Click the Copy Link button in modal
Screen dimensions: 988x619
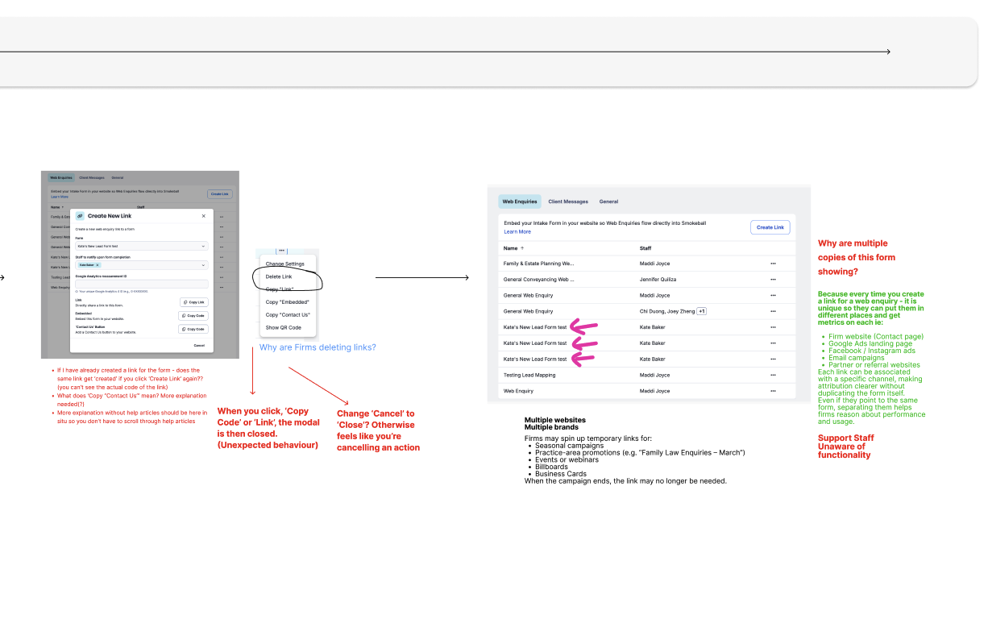pyautogui.click(x=193, y=302)
